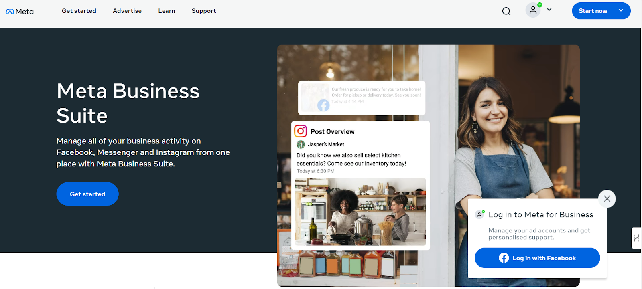Click the Facebook icon on faded post card
Image resolution: width=642 pixels, height=289 pixels.
323,105
